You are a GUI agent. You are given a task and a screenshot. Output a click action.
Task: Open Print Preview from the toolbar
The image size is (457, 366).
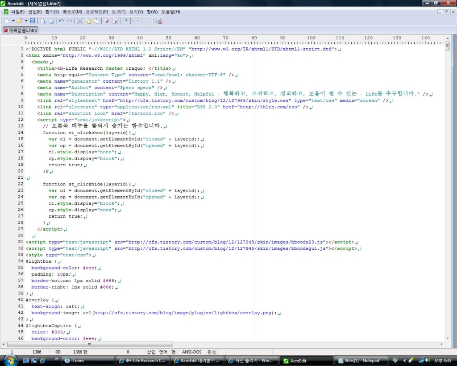pyautogui.click(x=43, y=21)
